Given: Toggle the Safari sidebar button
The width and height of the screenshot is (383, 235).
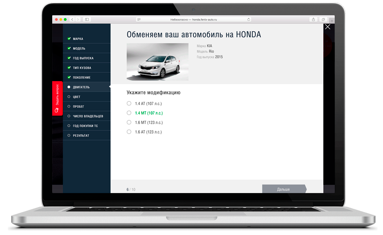Looking at the screenshot, I should [x=87, y=20].
